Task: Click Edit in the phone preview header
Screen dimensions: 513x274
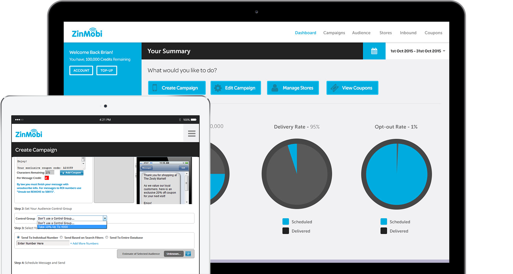Action: (x=183, y=168)
